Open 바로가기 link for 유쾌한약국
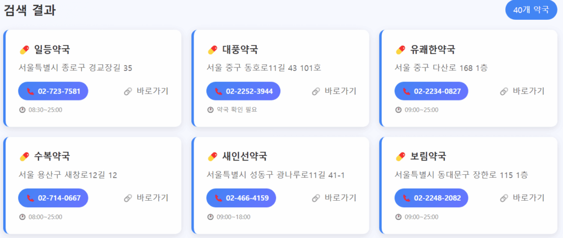Screen dimensions: 563x238 522,91
